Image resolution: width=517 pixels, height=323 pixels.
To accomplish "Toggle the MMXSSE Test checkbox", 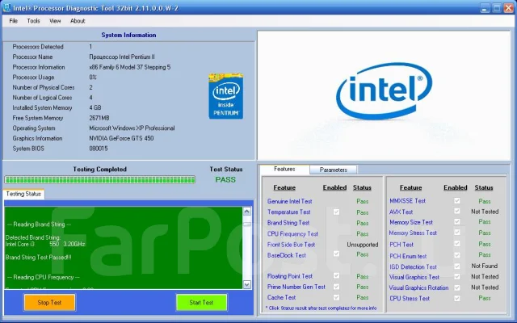I will 457,200.
